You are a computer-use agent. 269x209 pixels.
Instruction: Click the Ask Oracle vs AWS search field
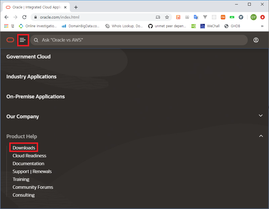[139, 40]
